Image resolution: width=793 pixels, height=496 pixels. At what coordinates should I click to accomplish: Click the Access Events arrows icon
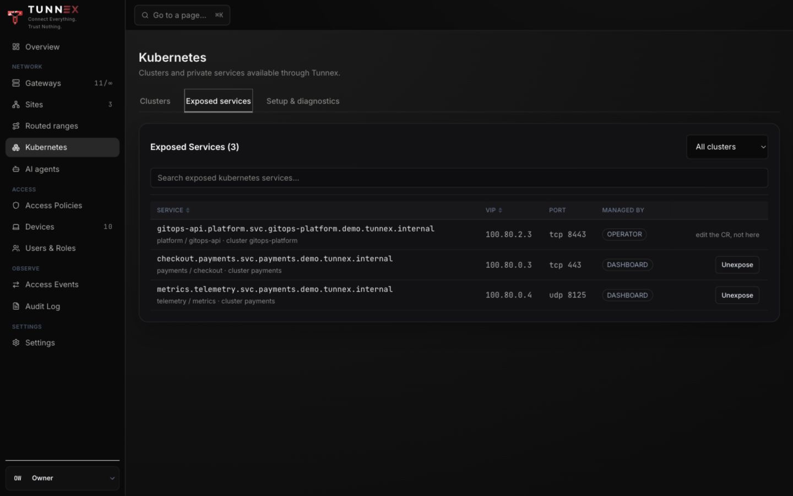coord(16,285)
